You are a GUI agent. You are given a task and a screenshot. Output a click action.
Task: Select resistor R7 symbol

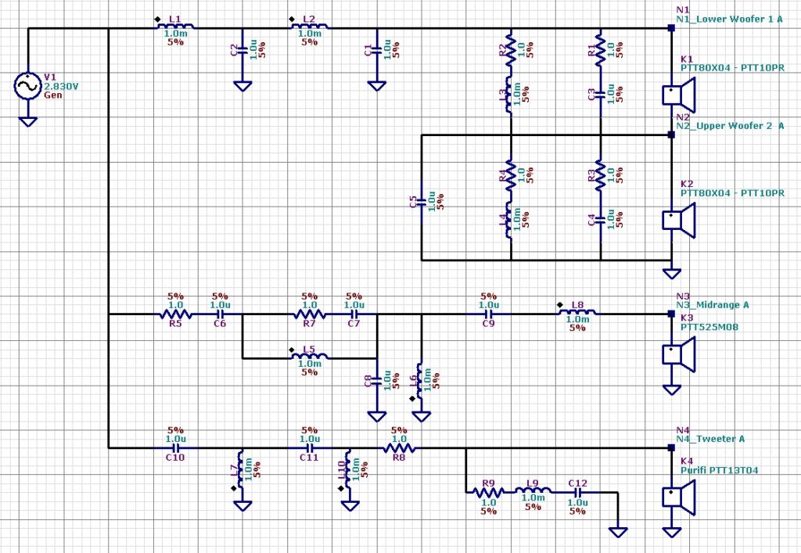(309, 314)
